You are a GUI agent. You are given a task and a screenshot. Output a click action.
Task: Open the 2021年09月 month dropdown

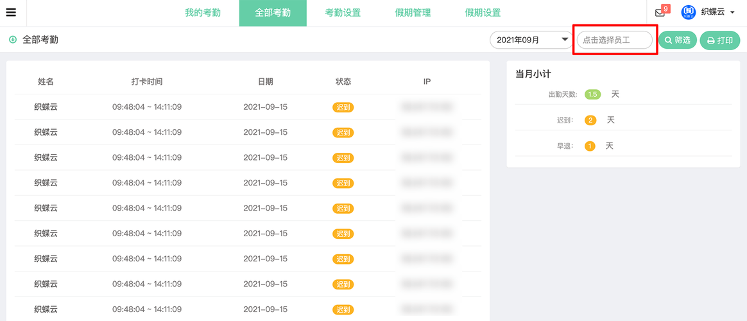[531, 40]
